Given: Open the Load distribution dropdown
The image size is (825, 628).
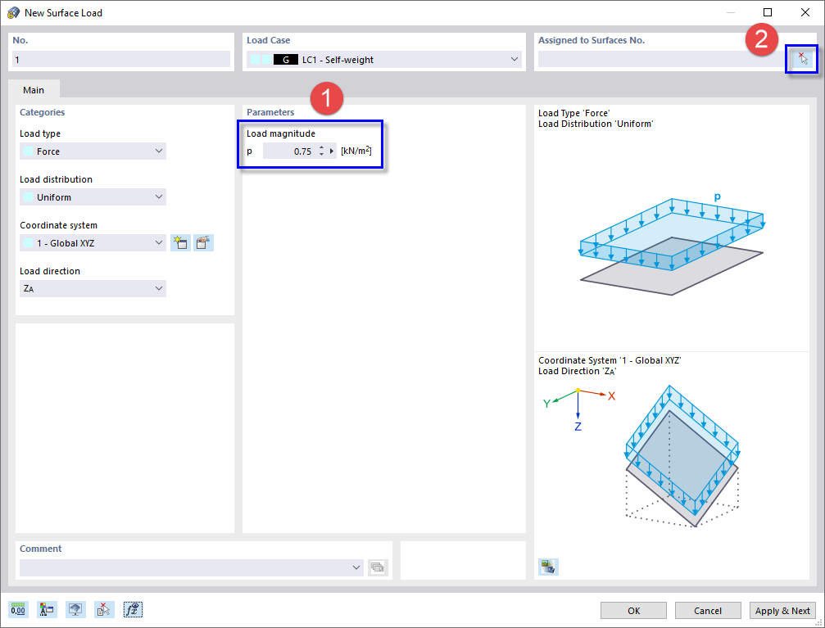Looking at the screenshot, I should (x=92, y=197).
